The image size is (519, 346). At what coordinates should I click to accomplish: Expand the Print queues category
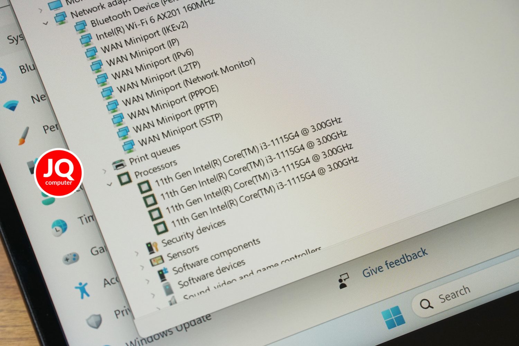(104, 171)
